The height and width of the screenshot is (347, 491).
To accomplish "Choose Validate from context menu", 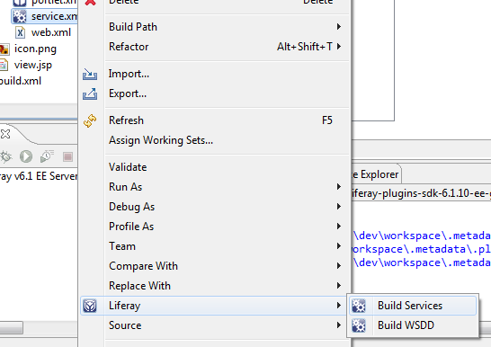I will coord(215,167).
